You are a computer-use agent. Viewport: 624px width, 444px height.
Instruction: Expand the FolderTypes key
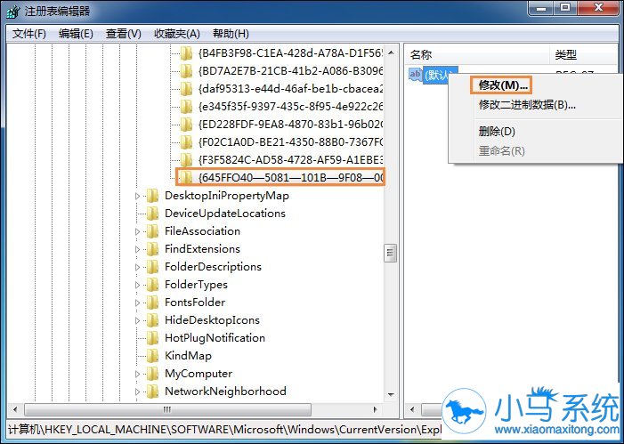tap(138, 285)
